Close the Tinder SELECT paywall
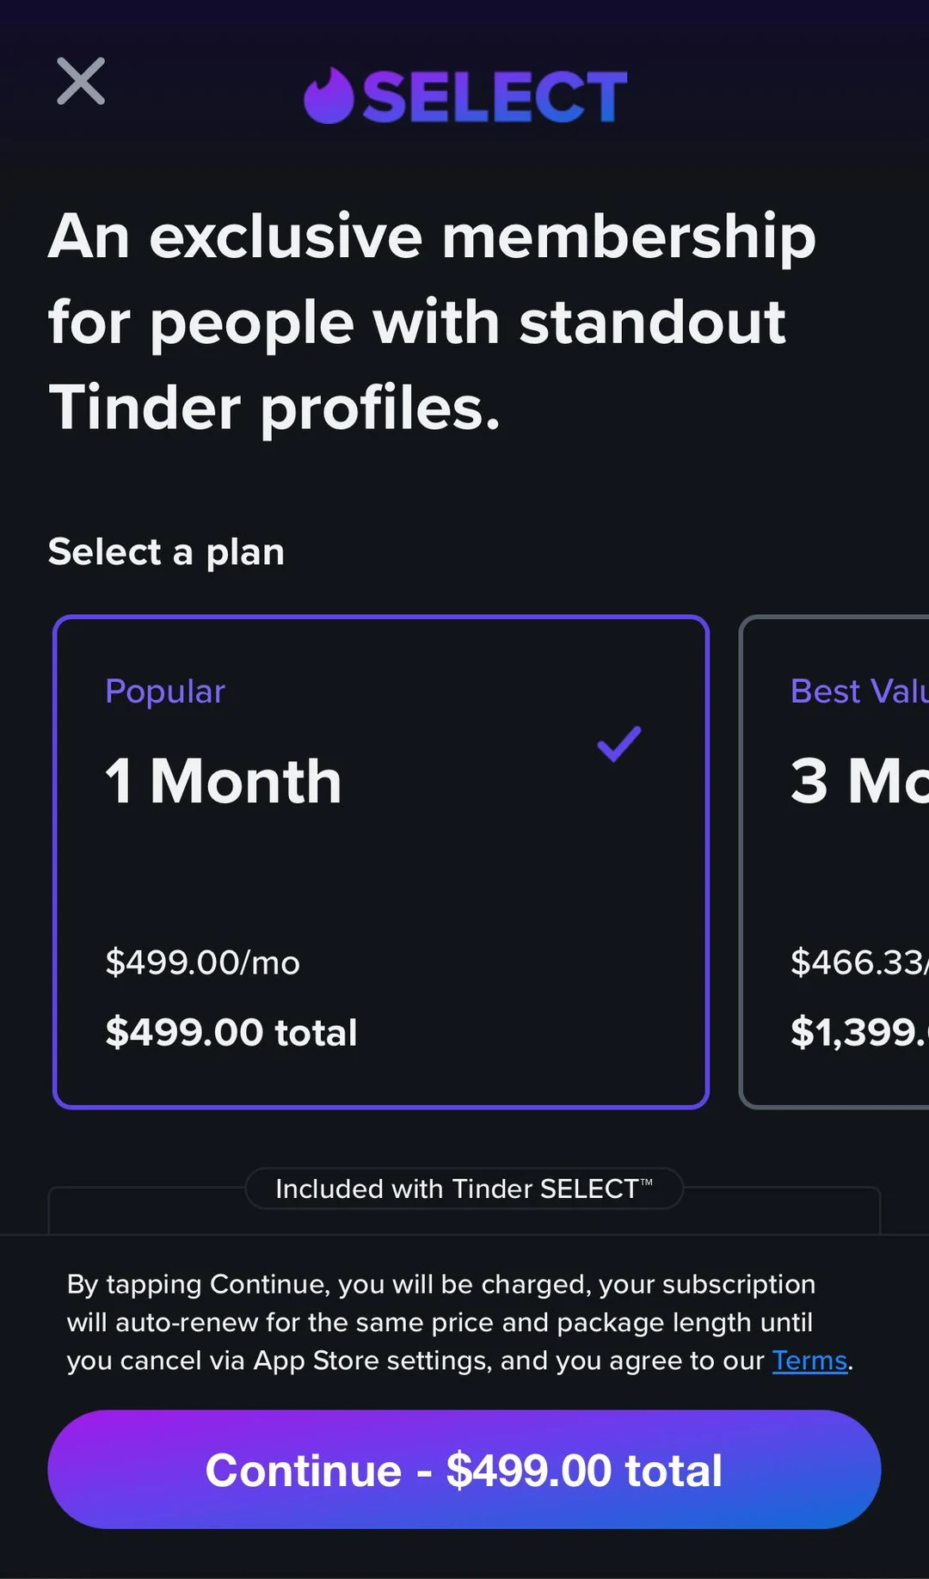This screenshot has width=929, height=1579. (81, 81)
